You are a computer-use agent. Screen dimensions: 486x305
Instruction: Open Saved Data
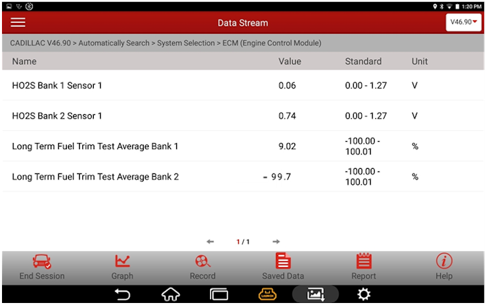pos(283,262)
